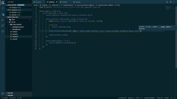The image size is (177, 99).
Task: Click the Prettier status bar button
Action: (166, 98)
